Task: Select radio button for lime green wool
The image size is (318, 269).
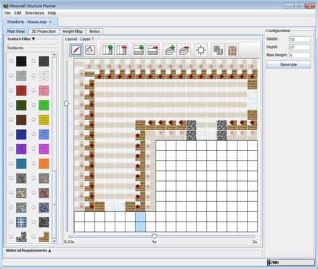Action: pyautogui.click(x=34, y=105)
